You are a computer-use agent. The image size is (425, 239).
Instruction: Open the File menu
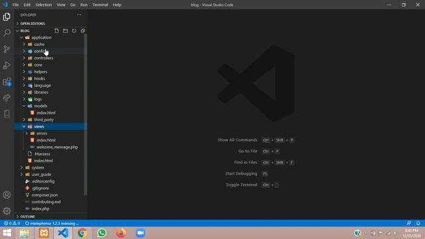coord(15,5)
